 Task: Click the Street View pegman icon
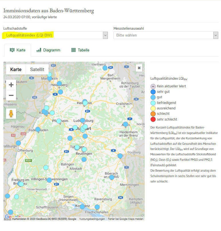(x=11, y=113)
